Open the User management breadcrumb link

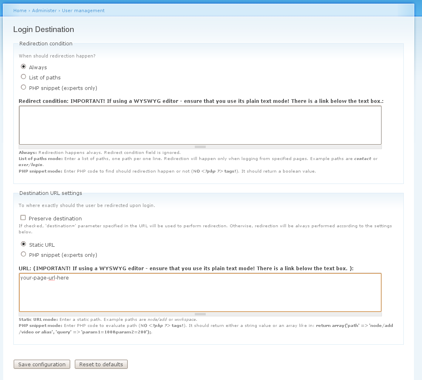click(x=83, y=11)
